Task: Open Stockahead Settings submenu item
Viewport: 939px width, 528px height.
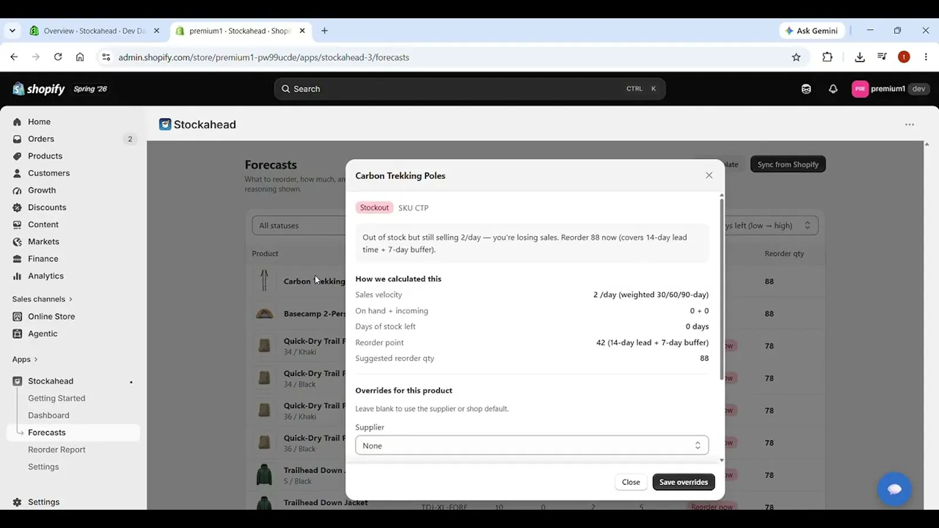Action: pyautogui.click(x=43, y=466)
